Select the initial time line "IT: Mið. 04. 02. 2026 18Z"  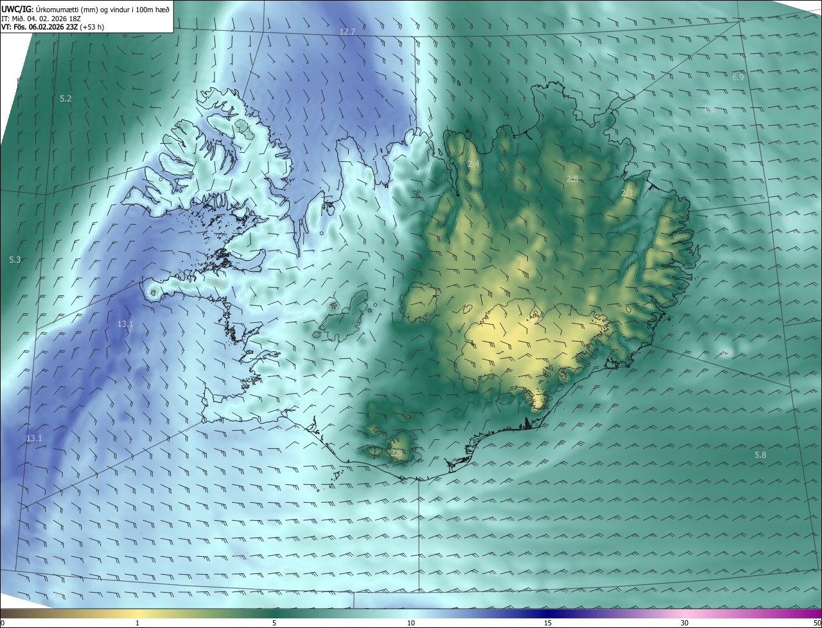click(x=41, y=19)
